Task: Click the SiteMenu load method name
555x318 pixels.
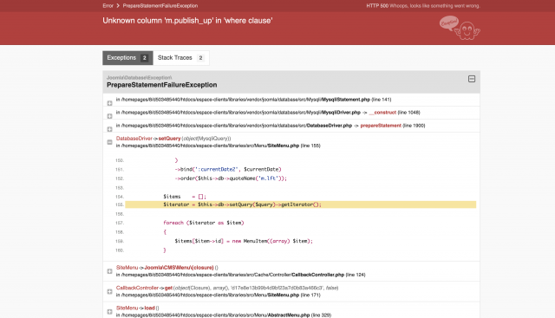Action: 149,308
